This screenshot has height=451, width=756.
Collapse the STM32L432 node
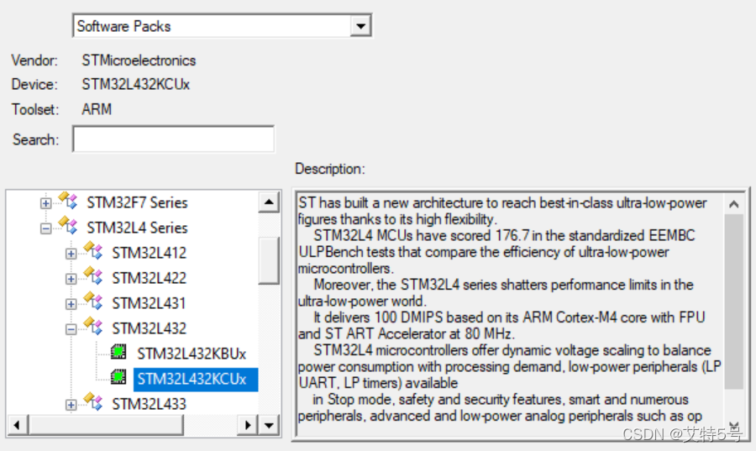tap(71, 329)
